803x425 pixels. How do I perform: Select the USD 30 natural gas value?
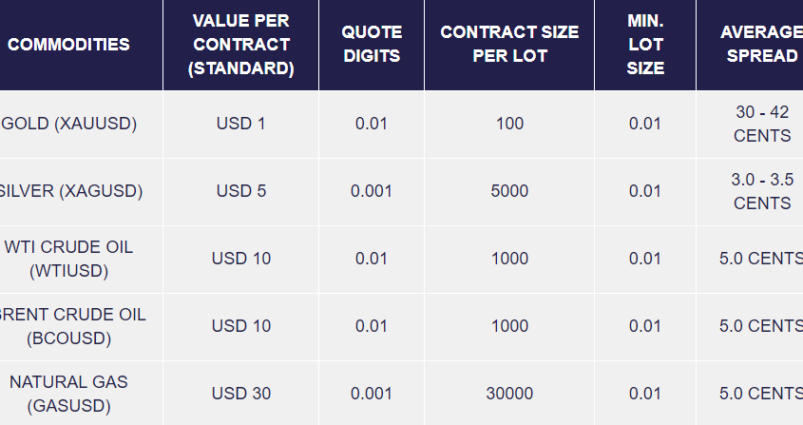(240, 394)
